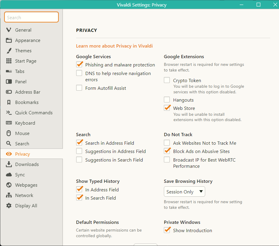Screen dimensions: 279x246
Task: Click the Quick Commands prompt icon
Action: pos(9,113)
